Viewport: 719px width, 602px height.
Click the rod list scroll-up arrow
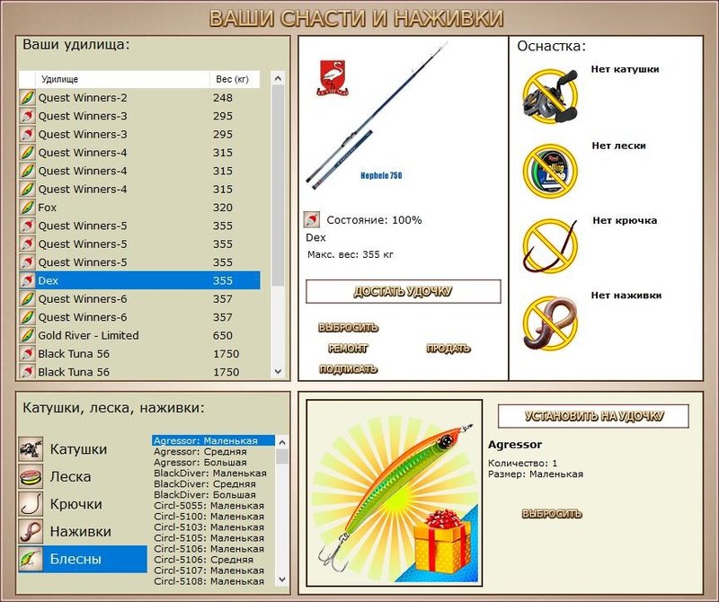click(x=278, y=78)
